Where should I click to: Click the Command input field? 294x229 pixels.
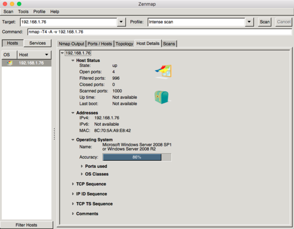(160, 32)
